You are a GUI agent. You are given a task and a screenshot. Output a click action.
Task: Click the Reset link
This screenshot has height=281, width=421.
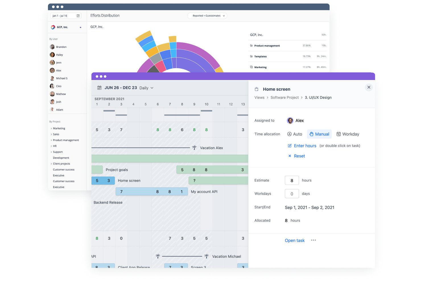coord(299,156)
